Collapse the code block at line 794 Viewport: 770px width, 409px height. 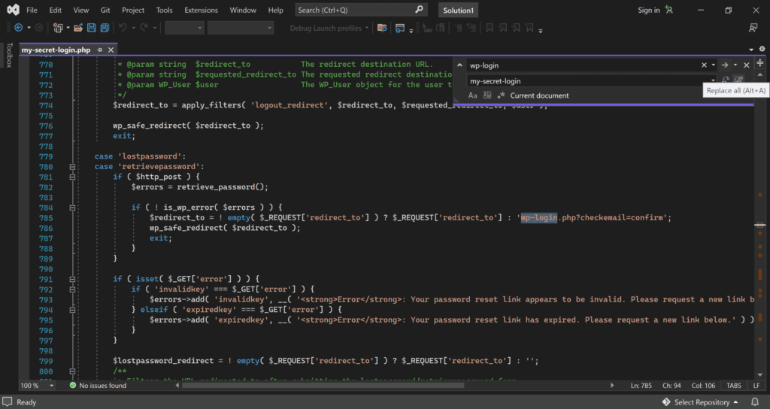point(72,310)
